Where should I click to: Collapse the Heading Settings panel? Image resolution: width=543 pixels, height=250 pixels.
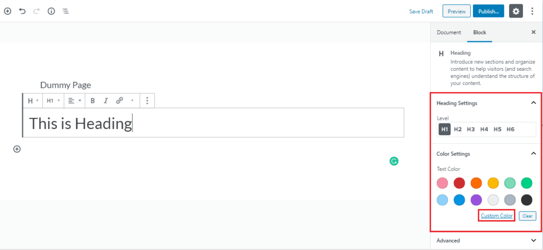tap(533, 103)
